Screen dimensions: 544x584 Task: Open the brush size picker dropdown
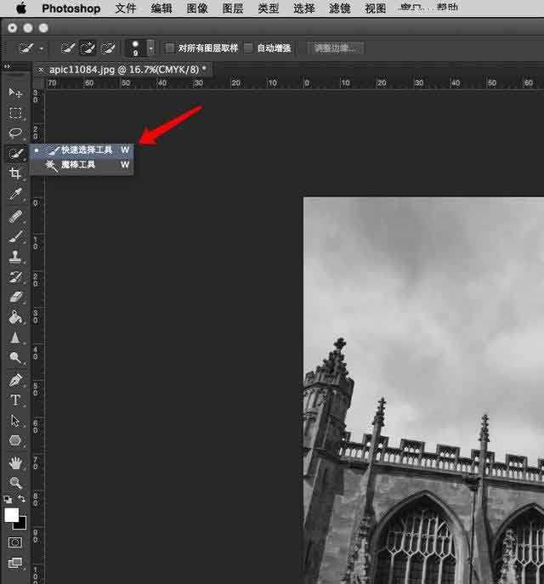pyautogui.click(x=150, y=48)
